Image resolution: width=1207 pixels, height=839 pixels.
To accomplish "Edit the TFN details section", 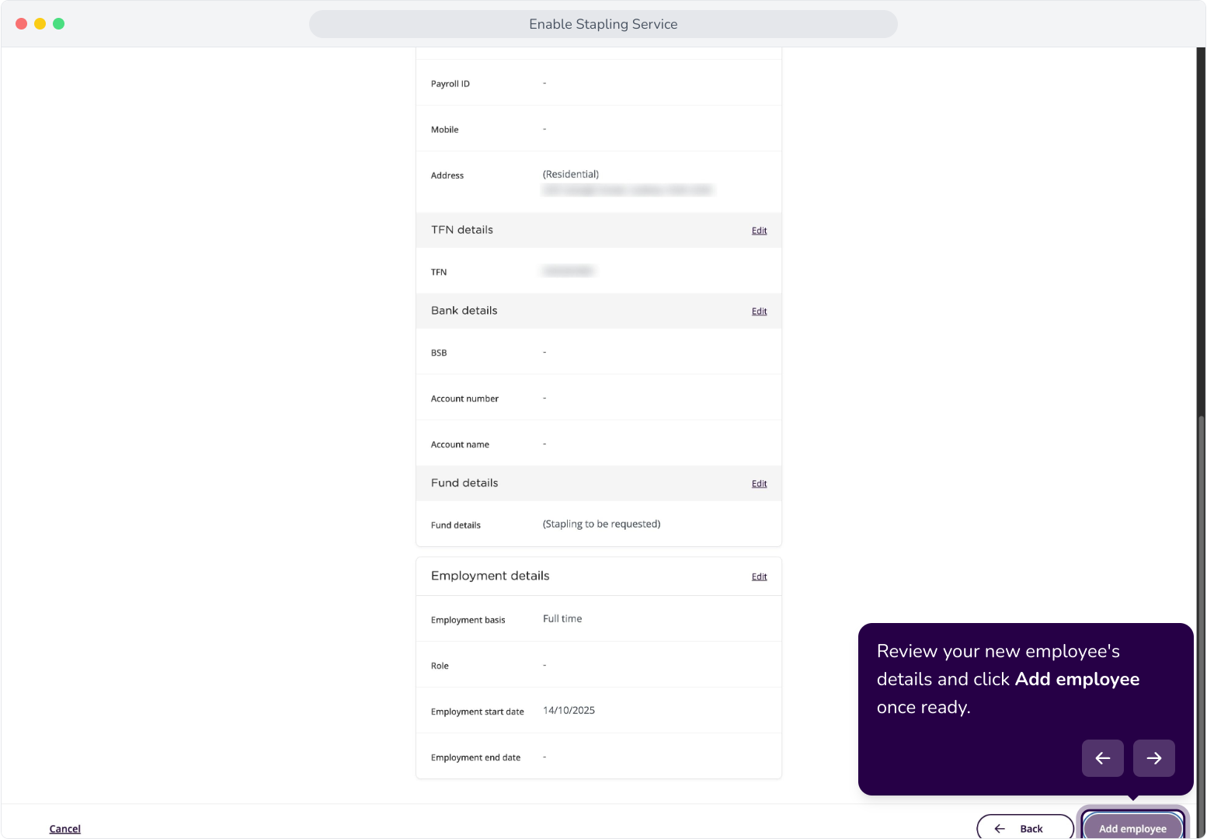I will (x=759, y=231).
